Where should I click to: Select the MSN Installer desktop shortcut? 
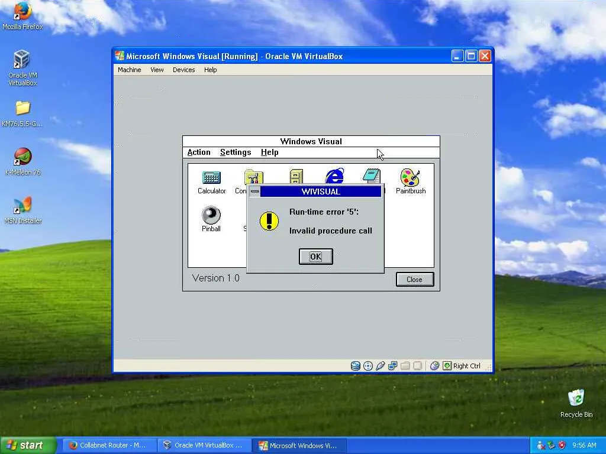22,210
